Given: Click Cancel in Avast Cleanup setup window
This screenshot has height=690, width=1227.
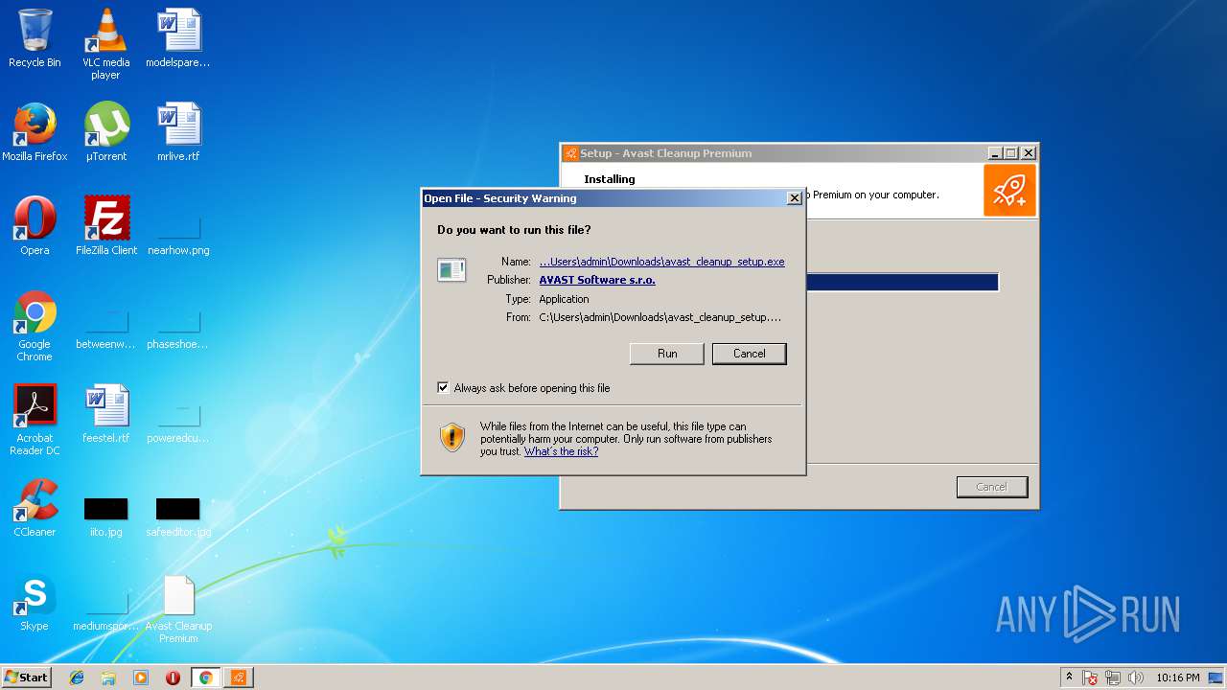Looking at the screenshot, I should [x=992, y=487].
